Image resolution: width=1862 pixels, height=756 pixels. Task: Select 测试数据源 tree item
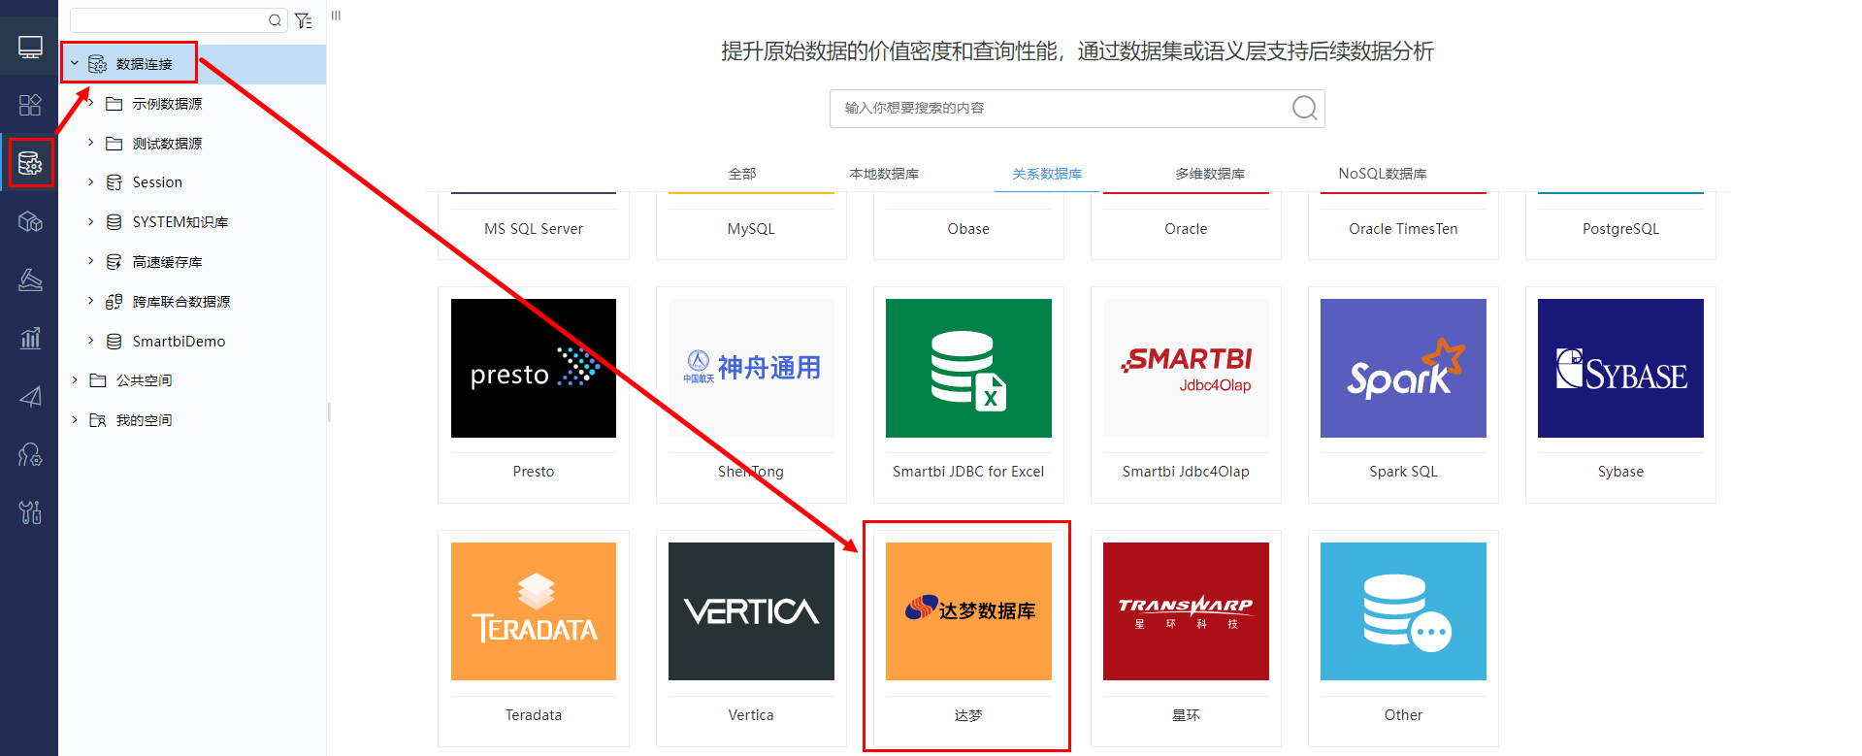(x=168, y=144)
